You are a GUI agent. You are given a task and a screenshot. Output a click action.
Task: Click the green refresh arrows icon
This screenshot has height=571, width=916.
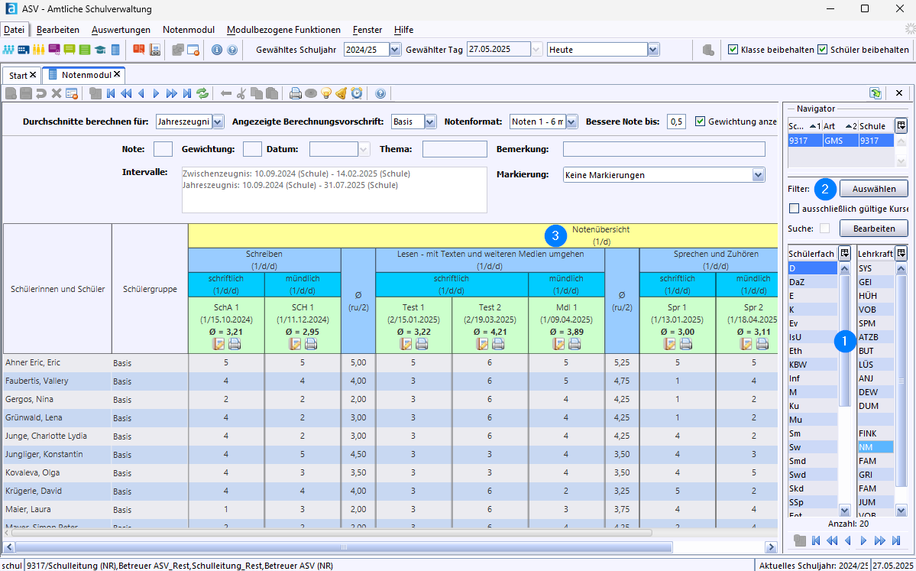tap(202, 93)
